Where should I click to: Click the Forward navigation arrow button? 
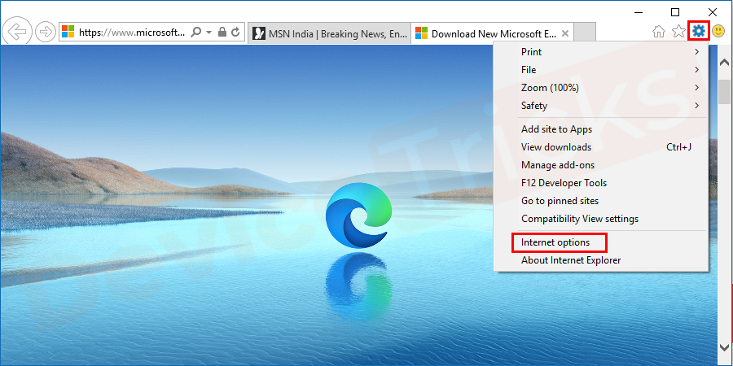pyautogui.click(x=46, y=32)
